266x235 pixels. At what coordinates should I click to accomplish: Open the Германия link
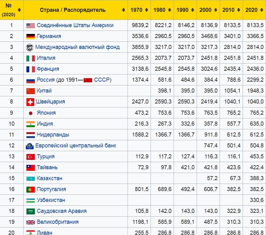click(49, 36)
